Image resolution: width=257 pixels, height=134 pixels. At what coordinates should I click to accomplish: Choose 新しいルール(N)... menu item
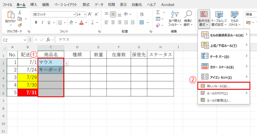coord(224,86)
